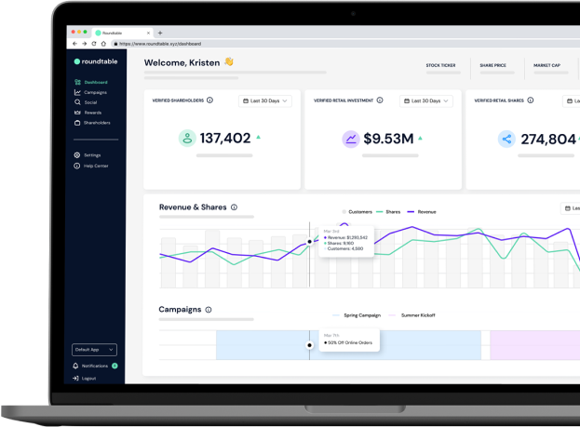
Task: Click the Logout arrow icon
Action: click(75, 379)
